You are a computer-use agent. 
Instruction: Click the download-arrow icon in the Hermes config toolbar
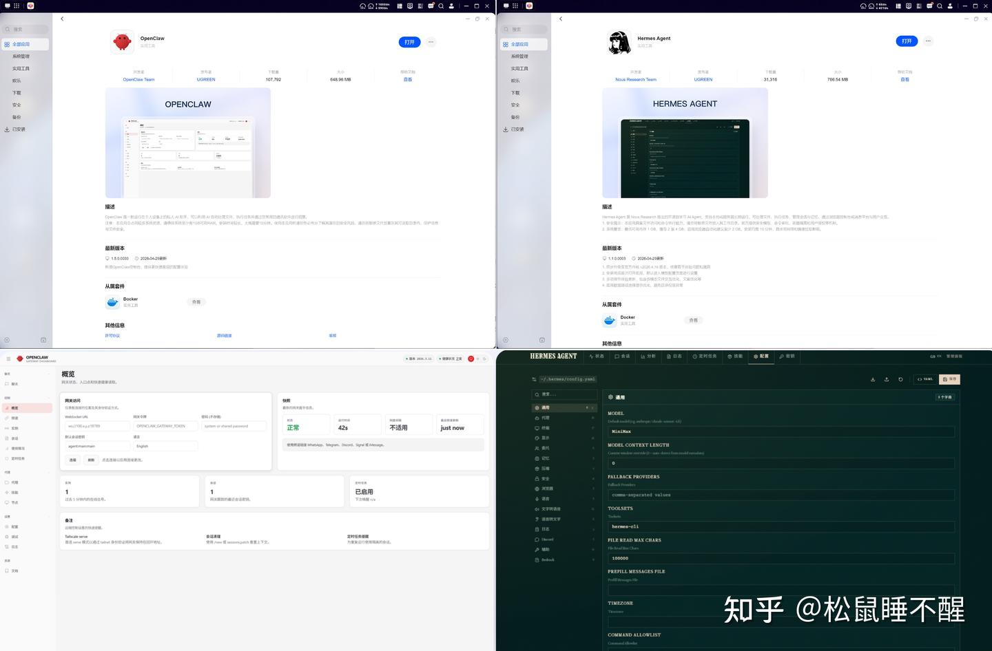click(873, 379)
